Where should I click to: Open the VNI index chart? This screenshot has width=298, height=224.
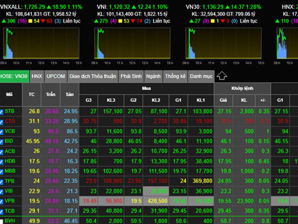(132, 43)
